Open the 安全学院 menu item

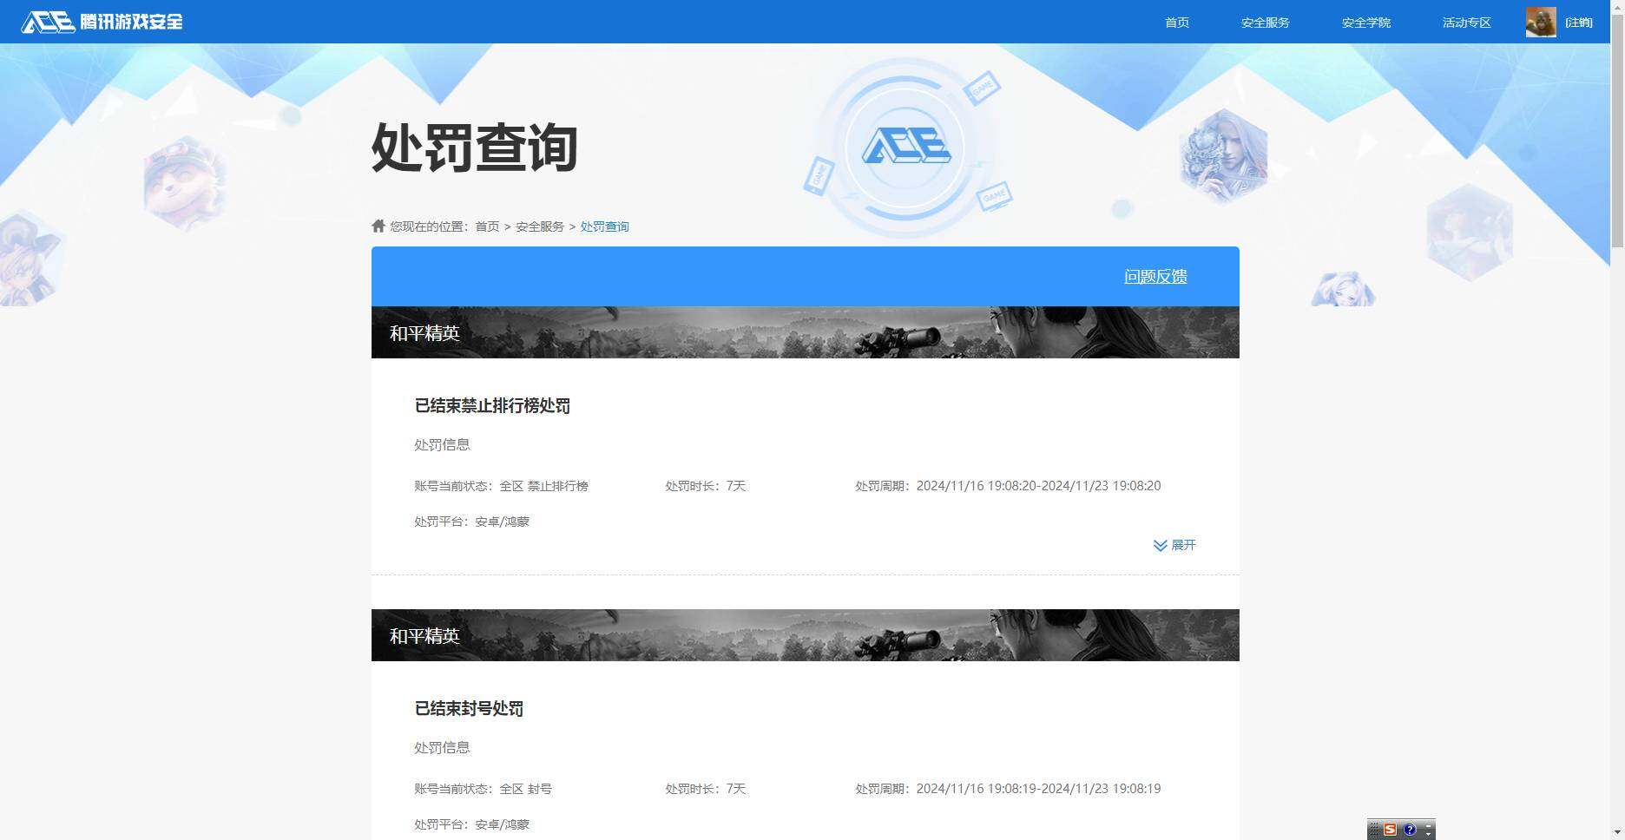[x=1365, y=23]
